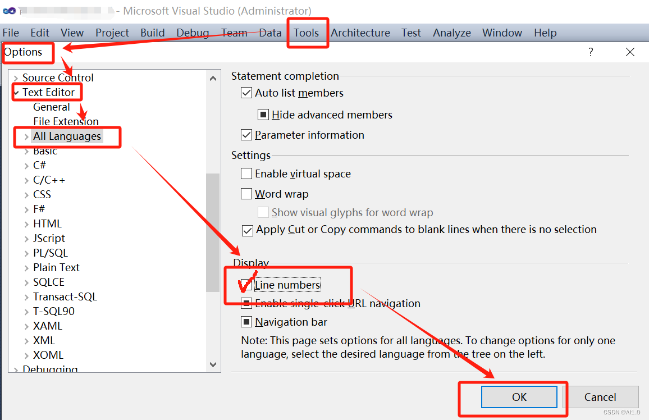Screen dimensions: 649x420
Task: Expand the JScript language node
Action: click(x=26, y=239)
